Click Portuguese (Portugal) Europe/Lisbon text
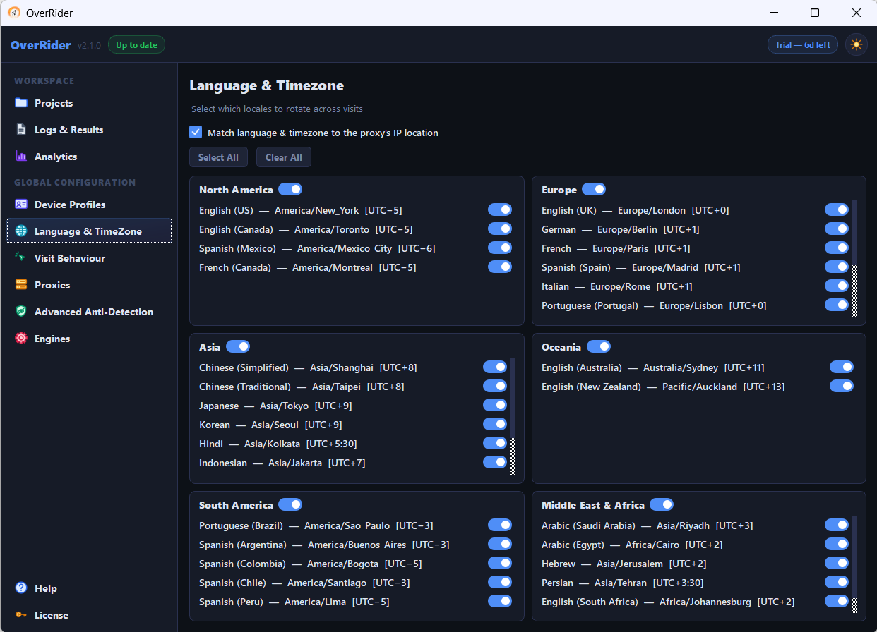Screen dimensions: 877x632 (654, 305)
